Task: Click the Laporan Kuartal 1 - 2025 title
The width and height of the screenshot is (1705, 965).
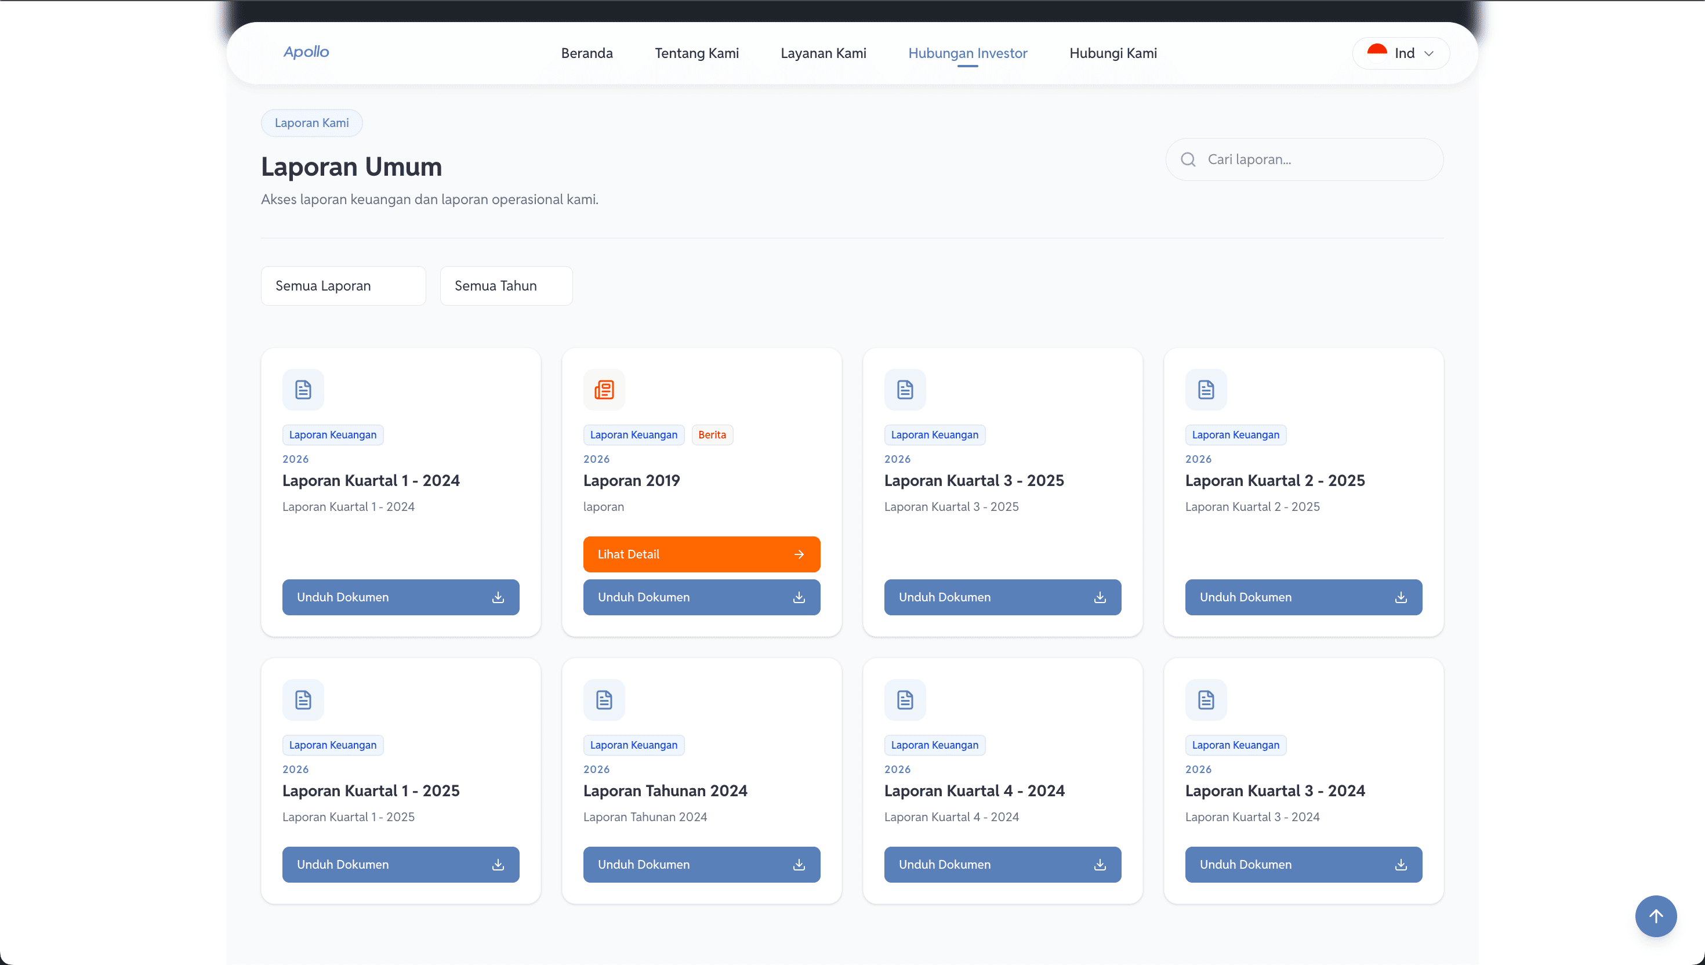Action: (371, 790)
